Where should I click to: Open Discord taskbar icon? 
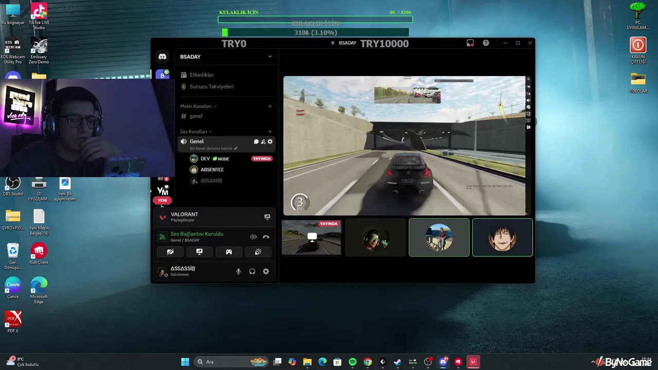(443, 362)
